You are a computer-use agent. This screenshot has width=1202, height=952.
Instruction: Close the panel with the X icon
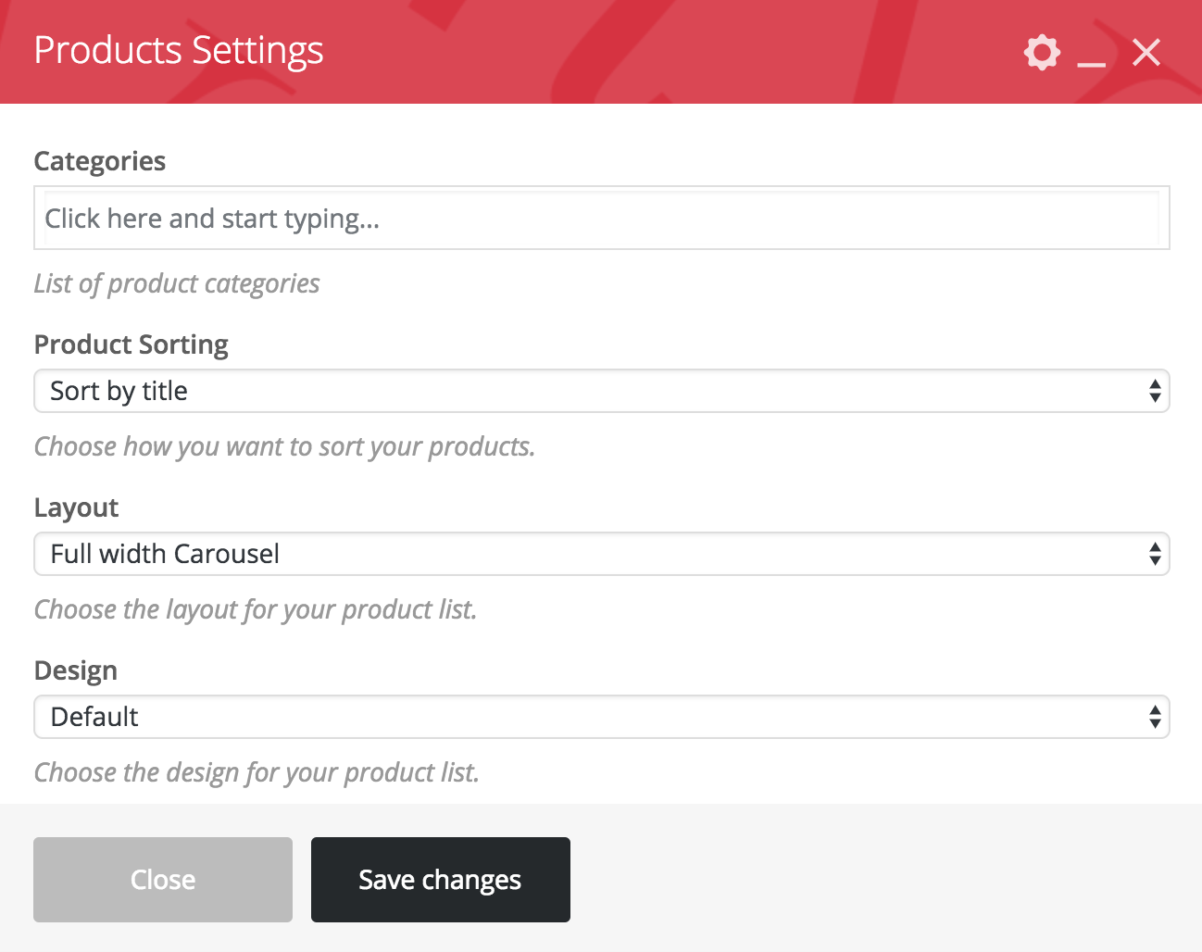[1146, 53]
